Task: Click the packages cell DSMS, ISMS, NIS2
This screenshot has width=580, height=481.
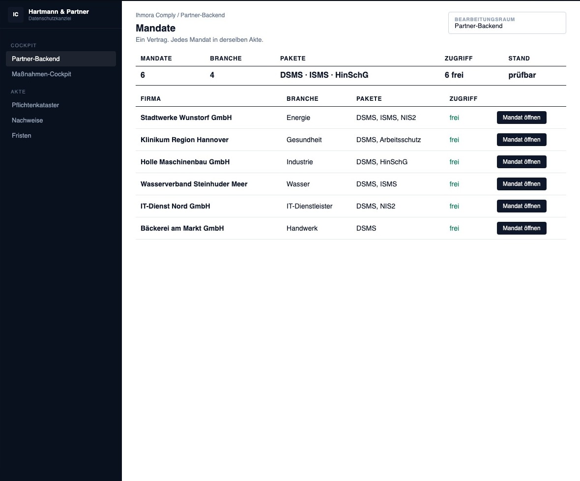Action: tap(386, 118)
